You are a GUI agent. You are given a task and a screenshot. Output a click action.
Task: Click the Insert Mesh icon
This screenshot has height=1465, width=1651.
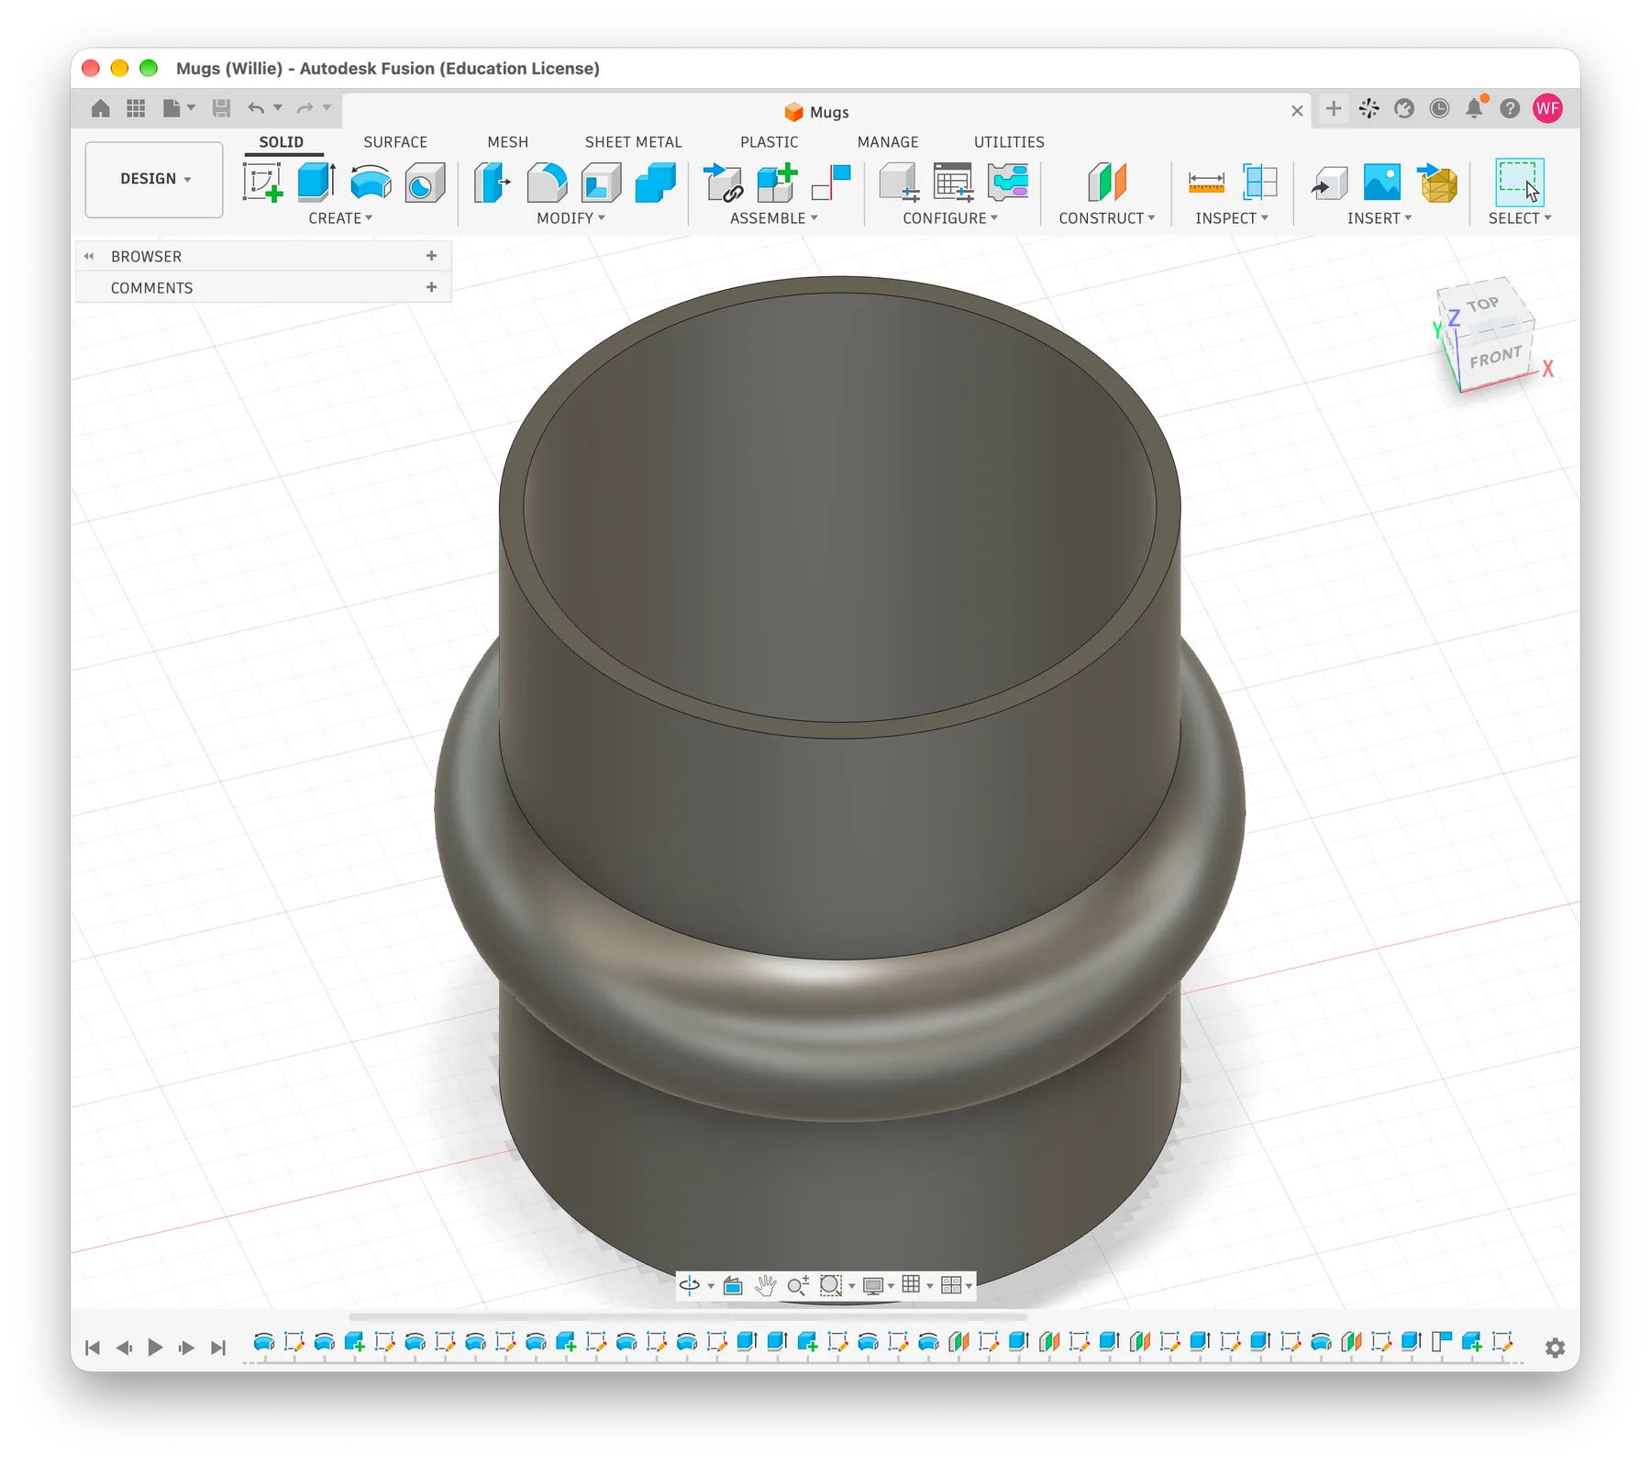coord(1438,182)
